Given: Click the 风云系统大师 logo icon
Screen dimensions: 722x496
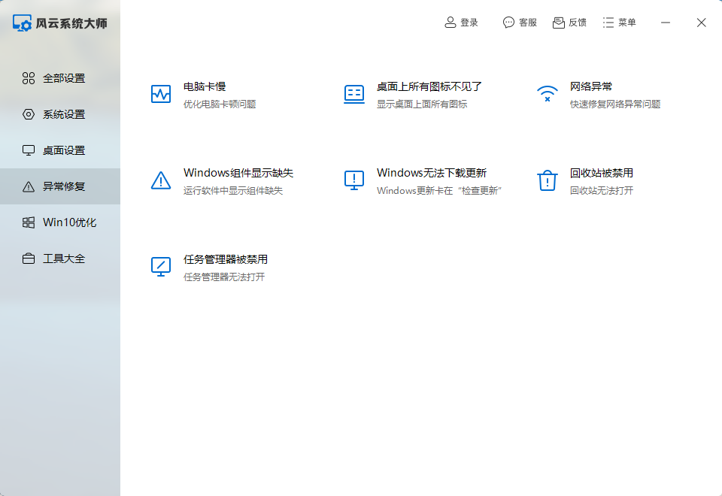Looking at the screenshot, I should point(22,23).
